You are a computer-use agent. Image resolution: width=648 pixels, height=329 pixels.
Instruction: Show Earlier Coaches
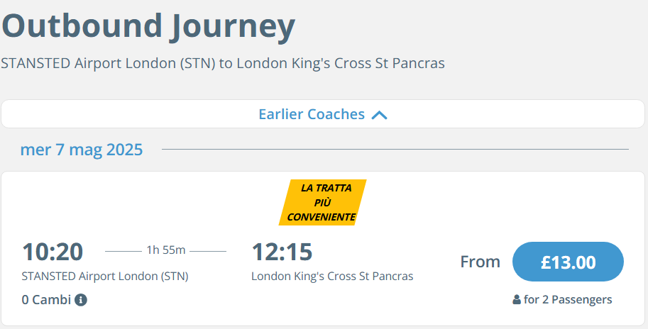click(x=323, y=114)
